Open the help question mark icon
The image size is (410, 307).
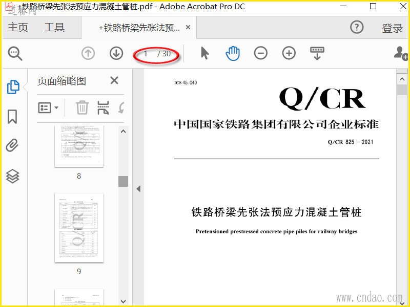click(357, 27)
